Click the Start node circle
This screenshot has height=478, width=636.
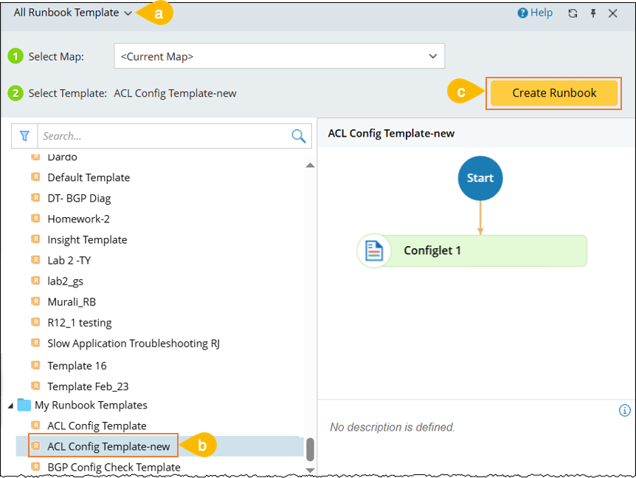[480, 178]
